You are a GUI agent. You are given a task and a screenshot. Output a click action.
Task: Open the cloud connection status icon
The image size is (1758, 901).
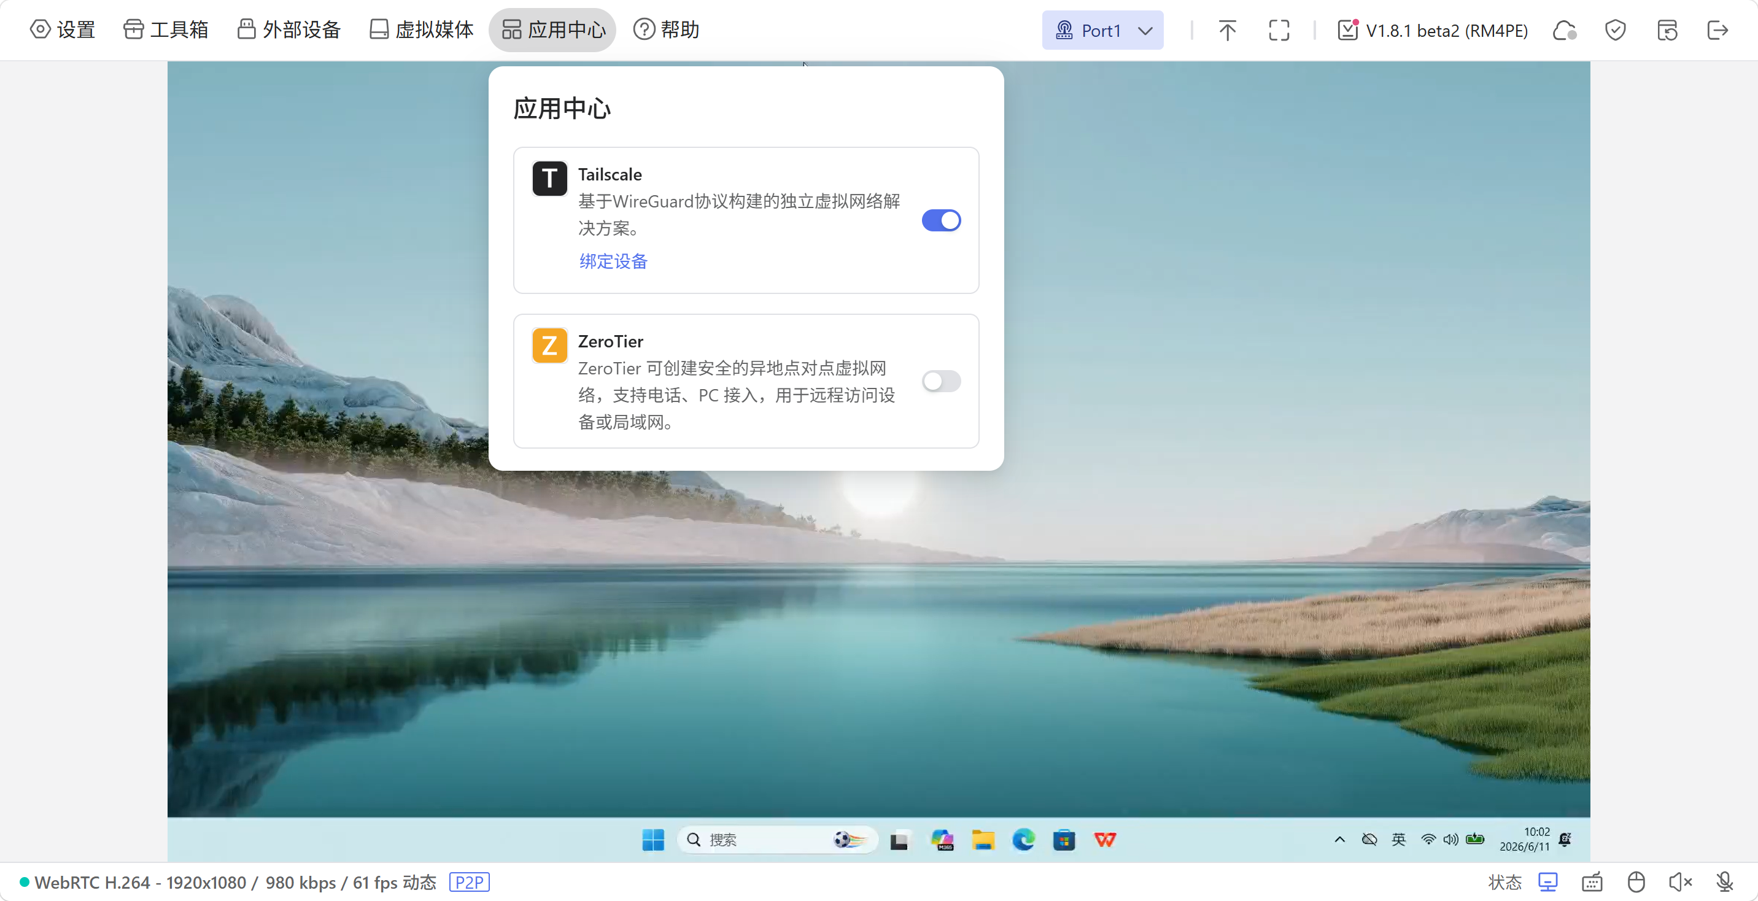(1564, 30)
